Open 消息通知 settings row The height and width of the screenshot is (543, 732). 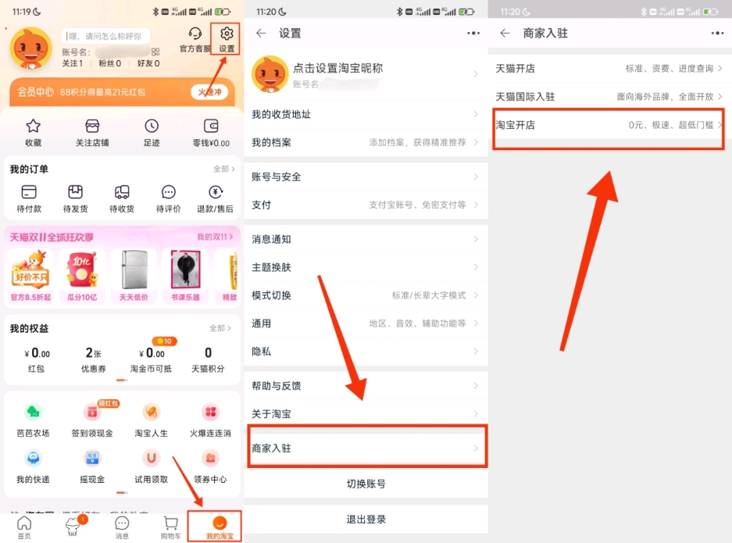click(366, 240)
